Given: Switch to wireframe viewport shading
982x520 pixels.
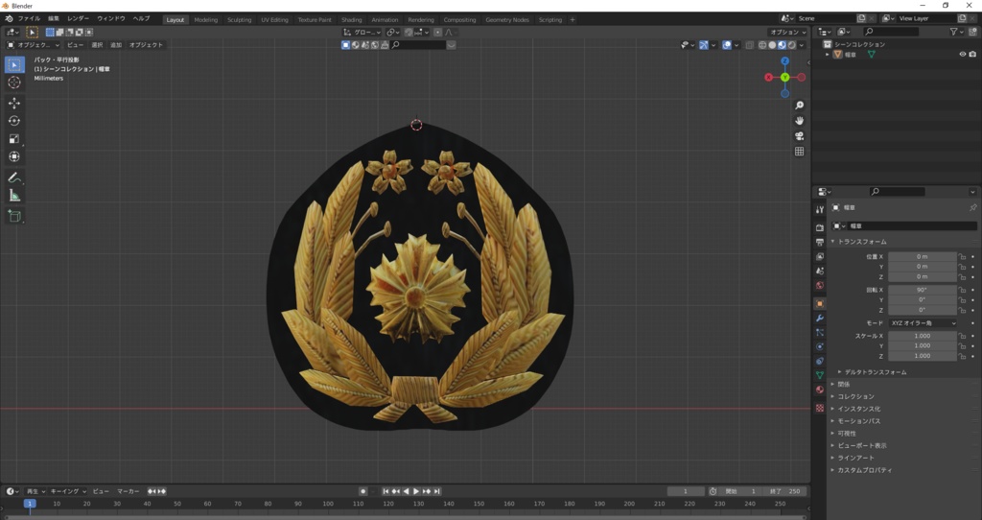Looking at the screenshot, I should [762, 45].
